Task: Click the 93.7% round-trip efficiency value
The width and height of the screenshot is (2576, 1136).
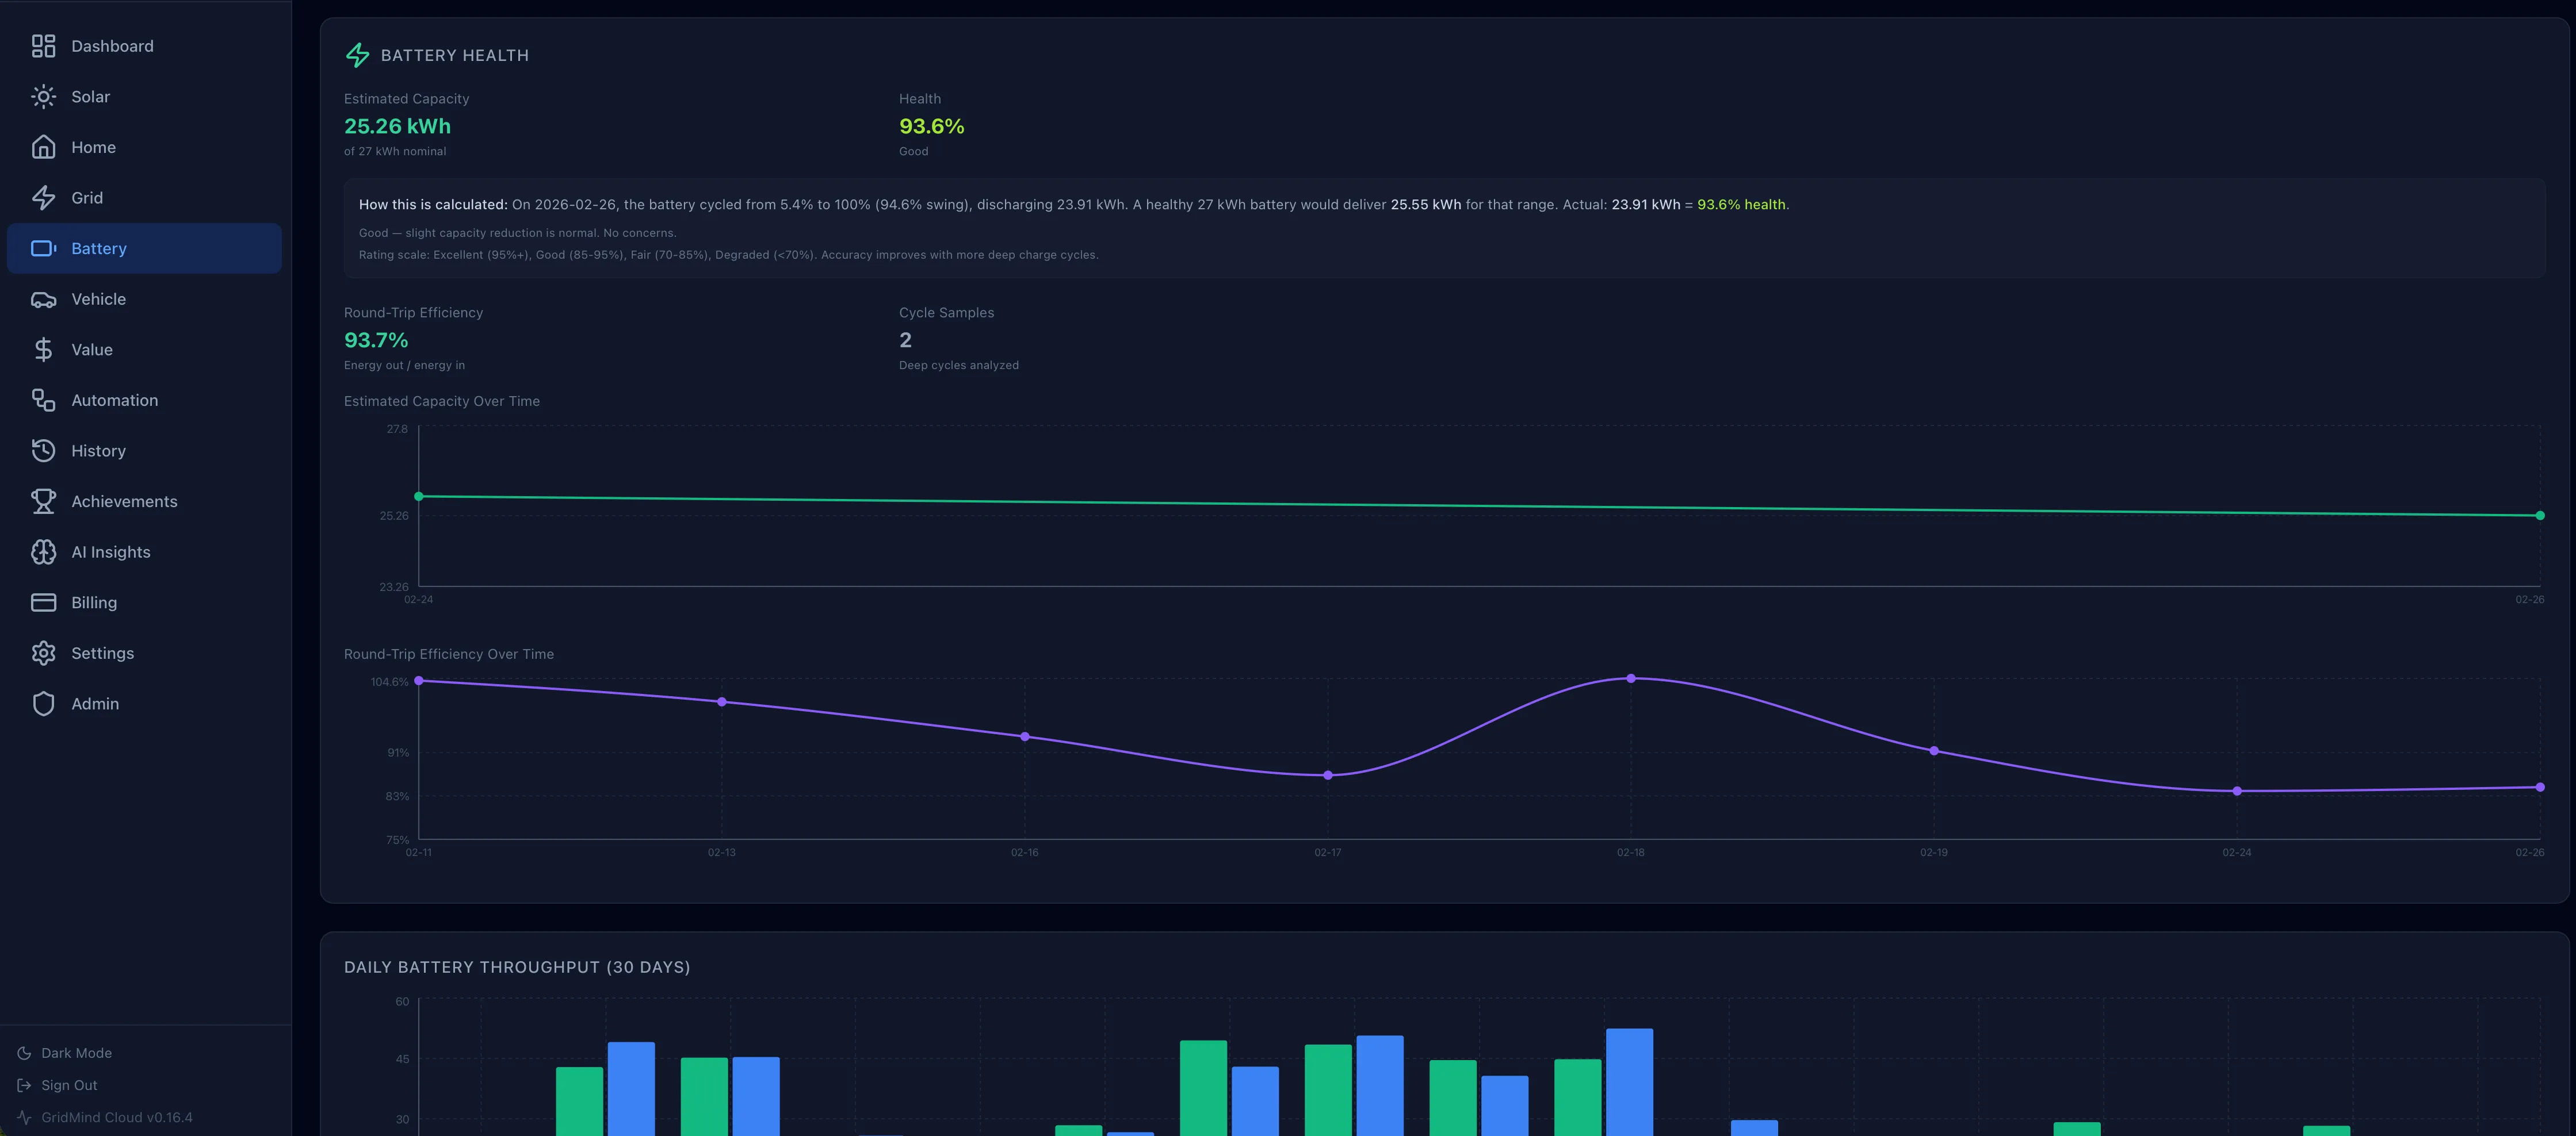Action: click(376, 341)
